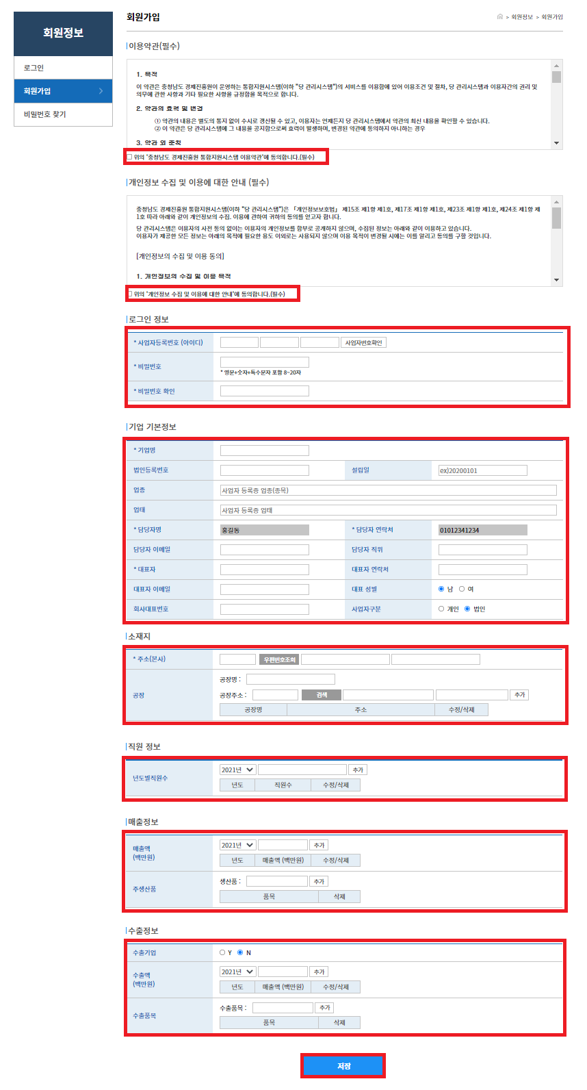The image size is (587, 1090).
Task: Click the 설립일 input field
Action: [483, 470]
